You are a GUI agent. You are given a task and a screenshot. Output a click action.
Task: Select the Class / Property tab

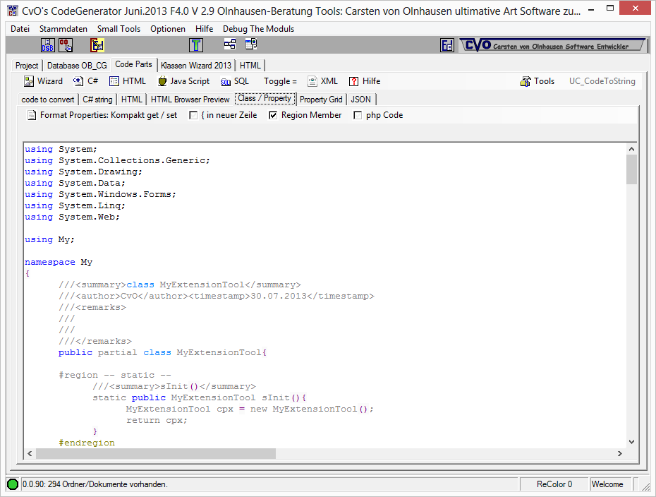(265, 98)
